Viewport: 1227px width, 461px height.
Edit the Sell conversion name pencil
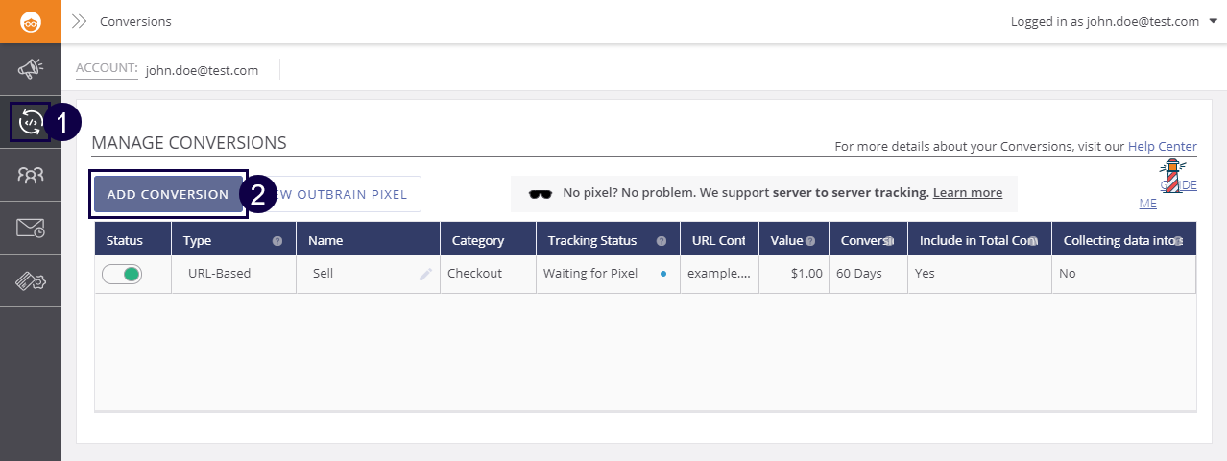[x=425, y=274]
